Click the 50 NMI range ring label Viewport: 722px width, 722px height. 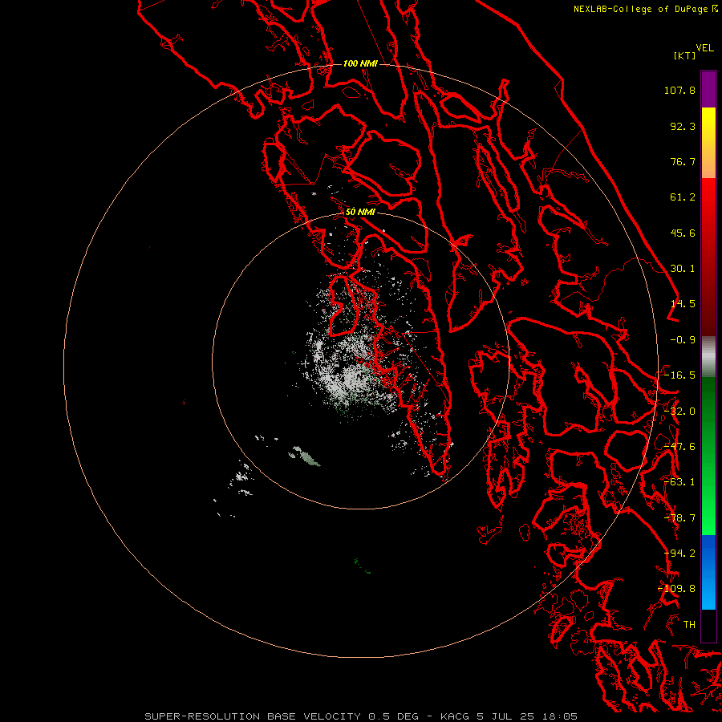pos(360,213)
